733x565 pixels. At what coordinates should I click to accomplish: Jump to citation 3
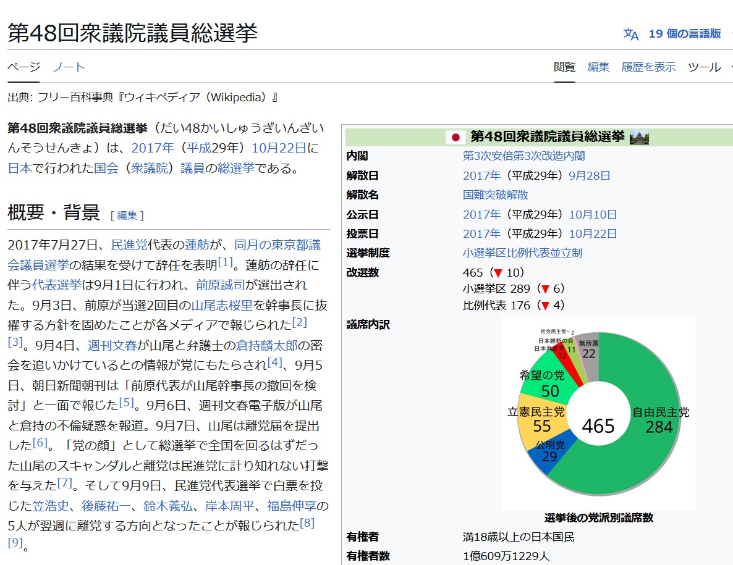point(15,342)
